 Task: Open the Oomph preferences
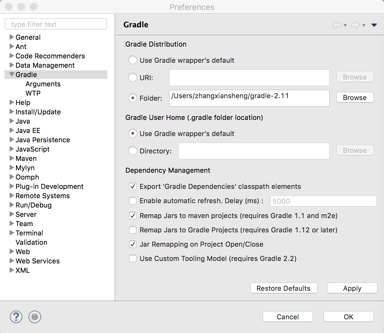[27, 177]
